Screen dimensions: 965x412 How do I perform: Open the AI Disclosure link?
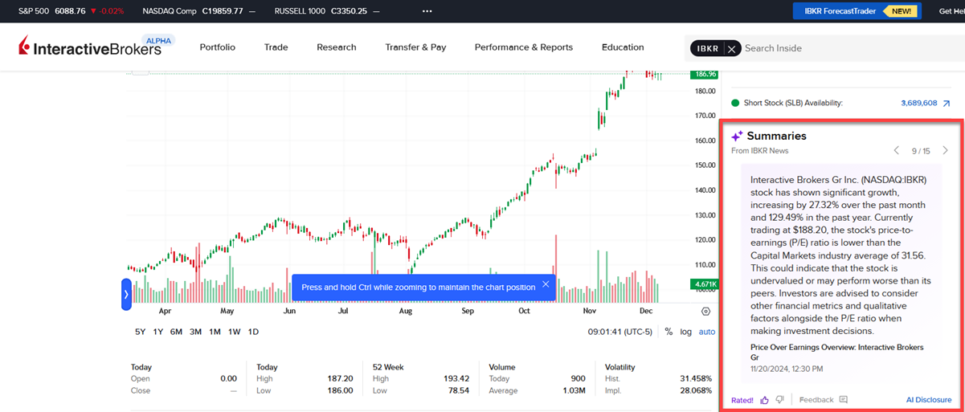pos(929,400)
